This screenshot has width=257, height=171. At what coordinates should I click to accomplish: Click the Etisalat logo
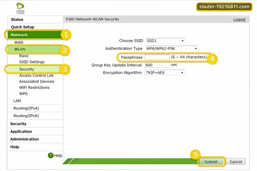pyautogui.click(x=20, y=8)
